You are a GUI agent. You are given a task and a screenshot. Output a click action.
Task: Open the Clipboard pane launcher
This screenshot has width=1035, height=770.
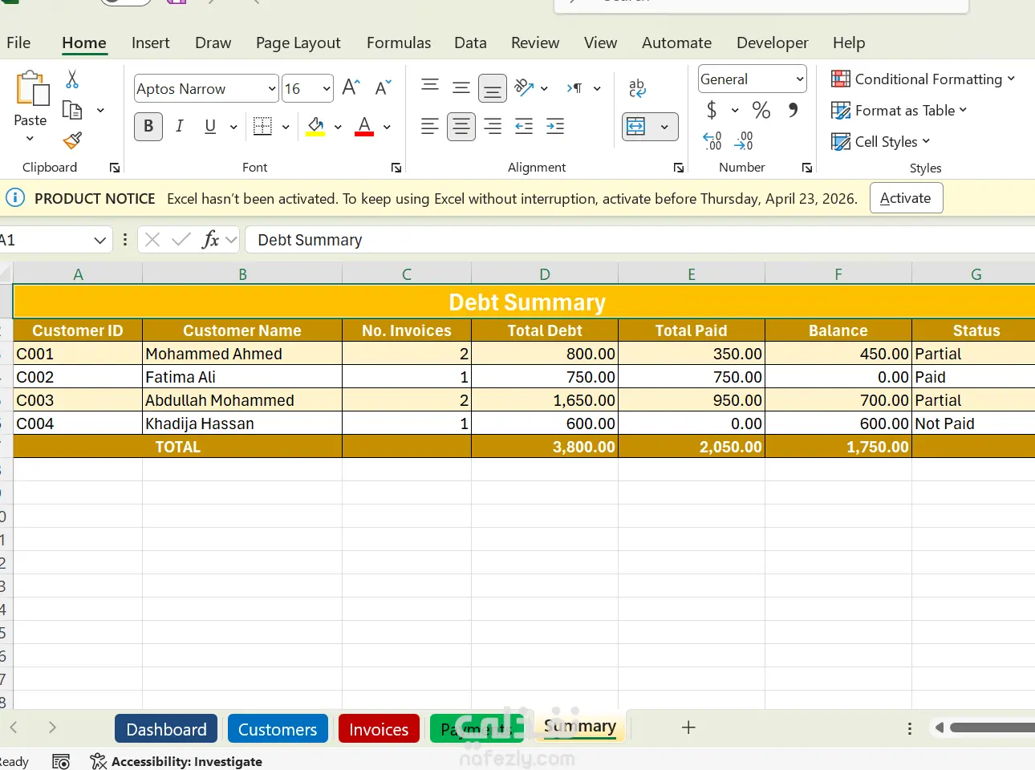tap(115, 168)
